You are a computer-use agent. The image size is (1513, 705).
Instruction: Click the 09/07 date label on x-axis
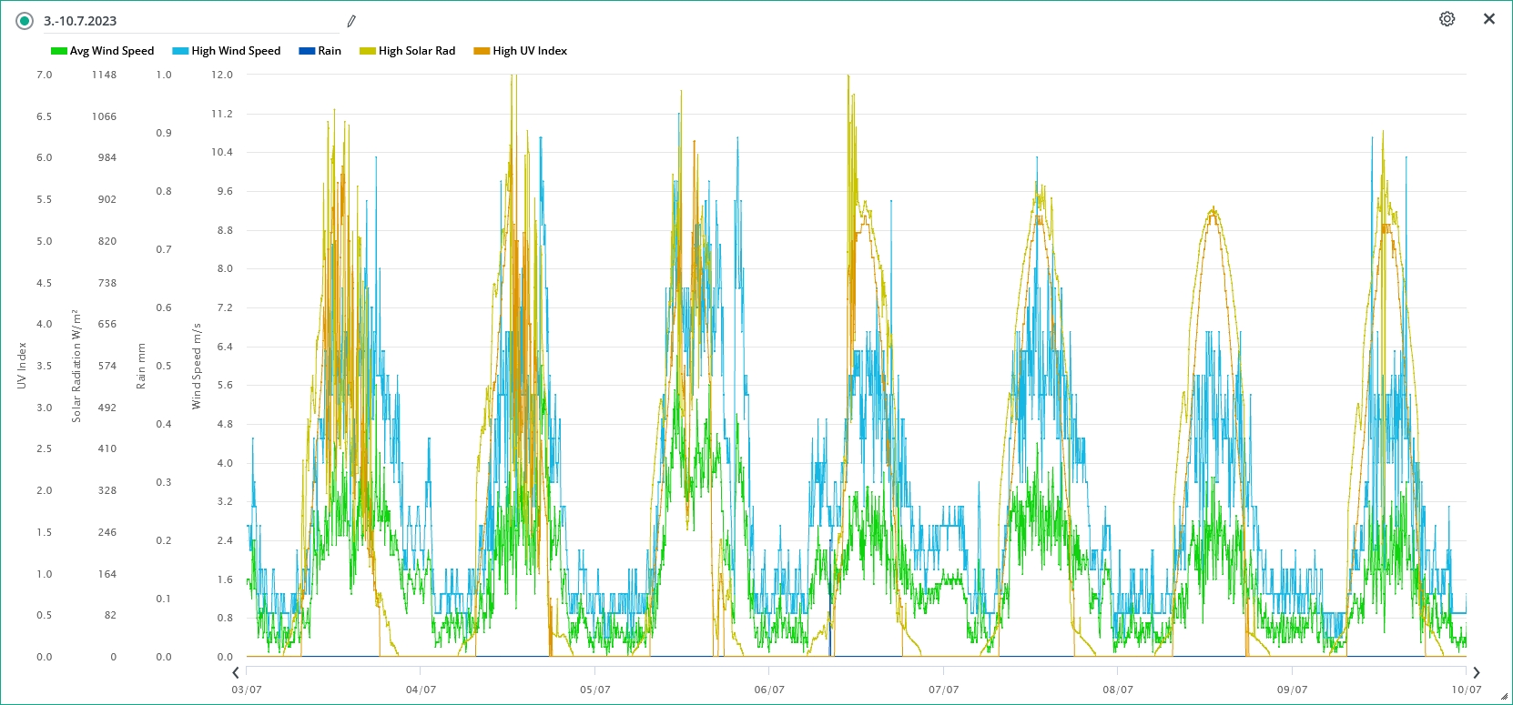coord(1292,690)
